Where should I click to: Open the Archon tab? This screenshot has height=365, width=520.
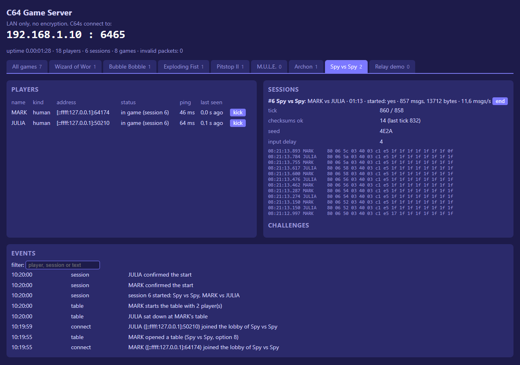(x=306, y=67)
